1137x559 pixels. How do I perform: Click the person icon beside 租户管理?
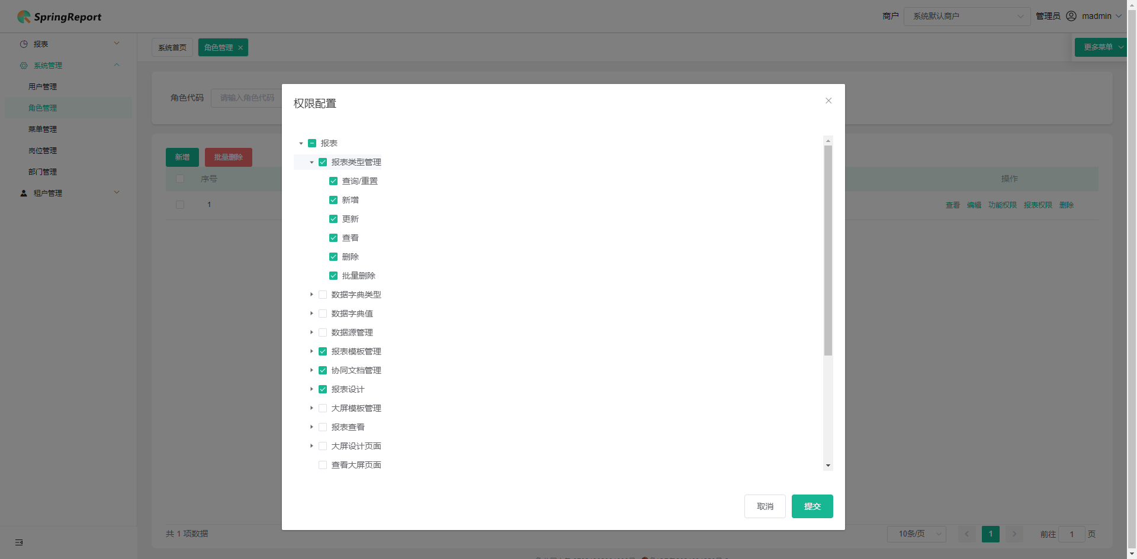pos(24,193)
